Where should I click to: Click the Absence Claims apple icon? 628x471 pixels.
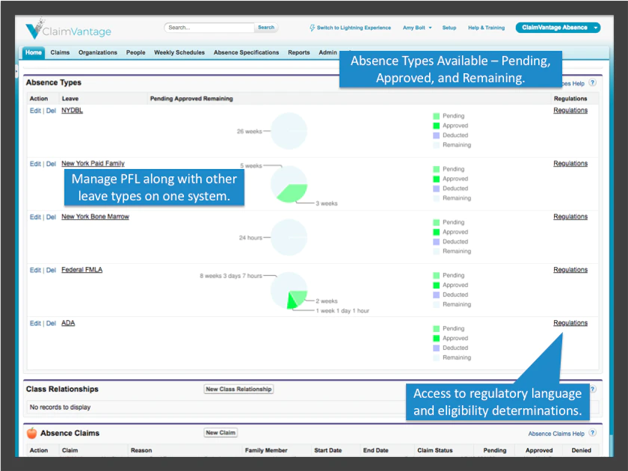pyautogui.click(x=31, y=433)
